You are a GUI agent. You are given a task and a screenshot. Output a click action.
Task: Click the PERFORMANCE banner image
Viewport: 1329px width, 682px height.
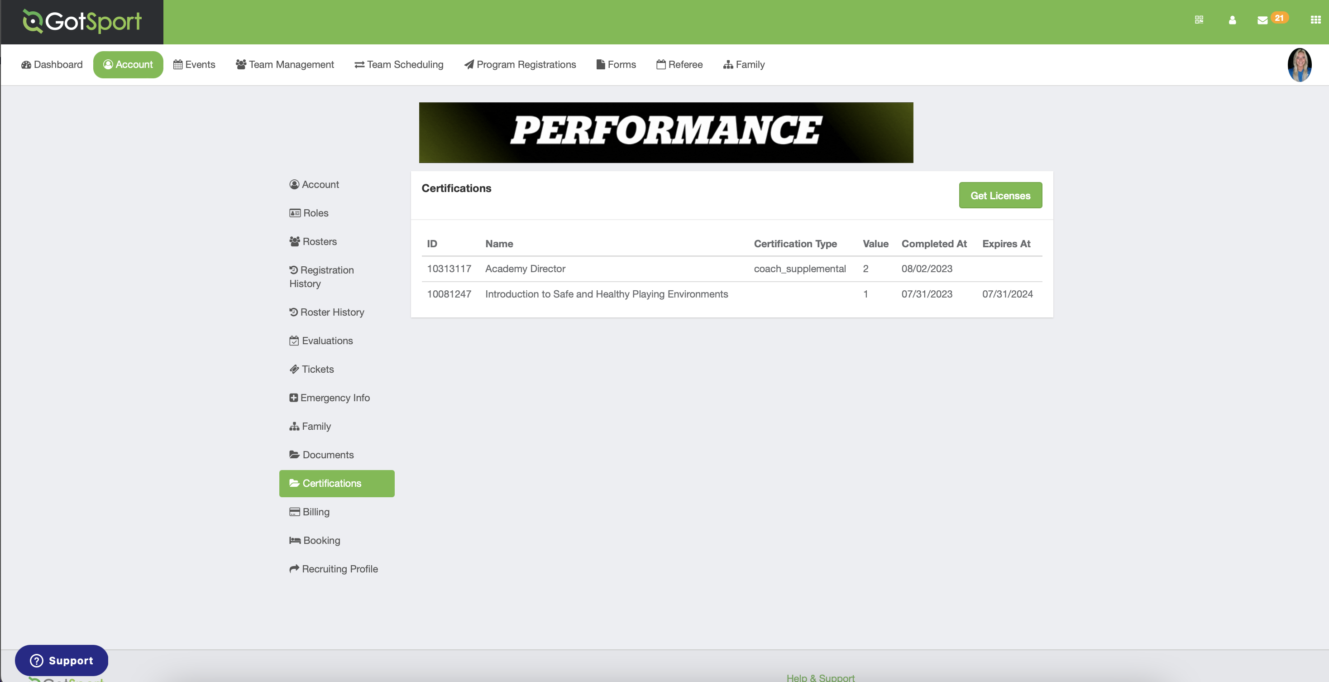(666, 133)
